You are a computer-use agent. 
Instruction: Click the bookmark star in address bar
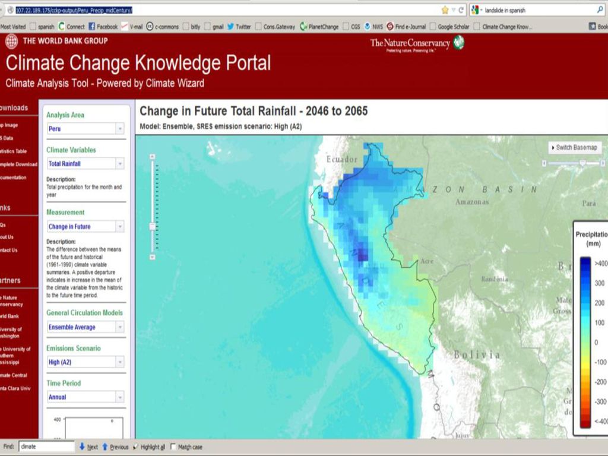(x=445, y=10)
